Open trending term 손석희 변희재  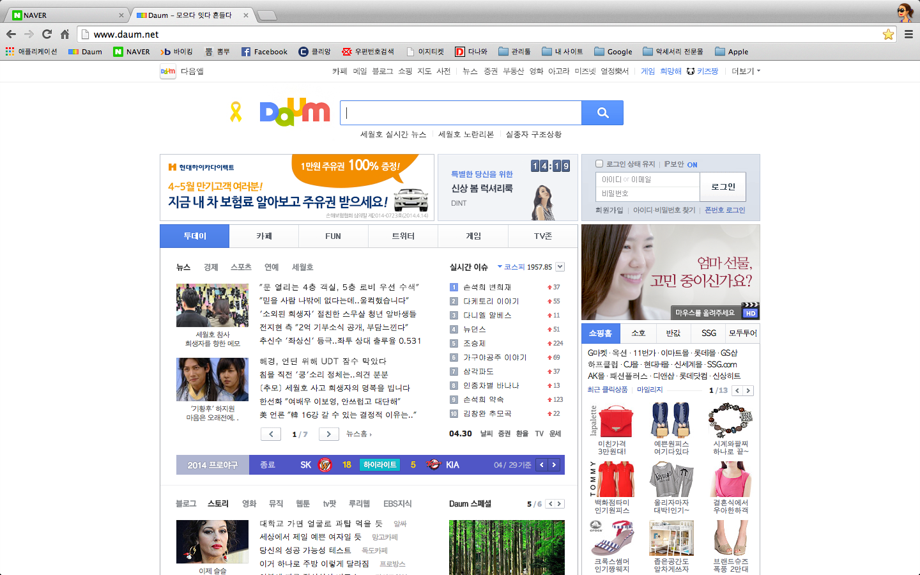[x=487, y=287]
